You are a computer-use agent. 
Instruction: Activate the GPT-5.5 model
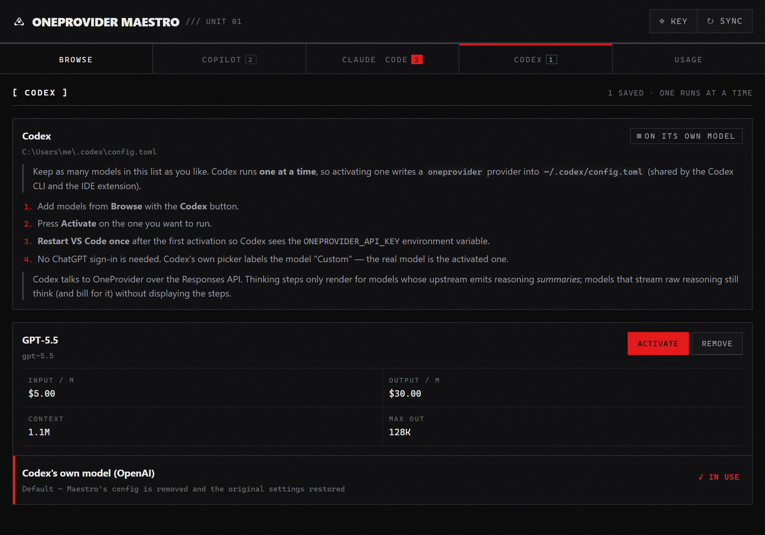click(658, 344)
